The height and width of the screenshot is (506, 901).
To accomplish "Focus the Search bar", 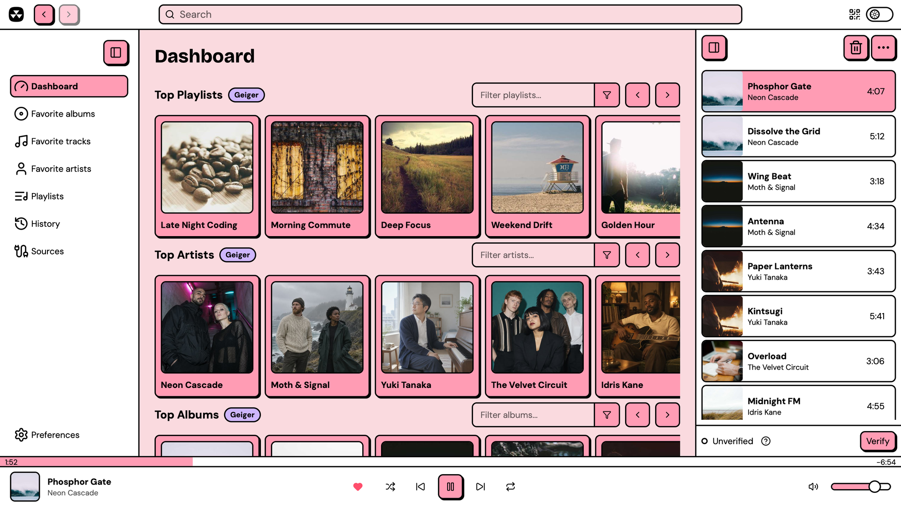I will point(450,15).
